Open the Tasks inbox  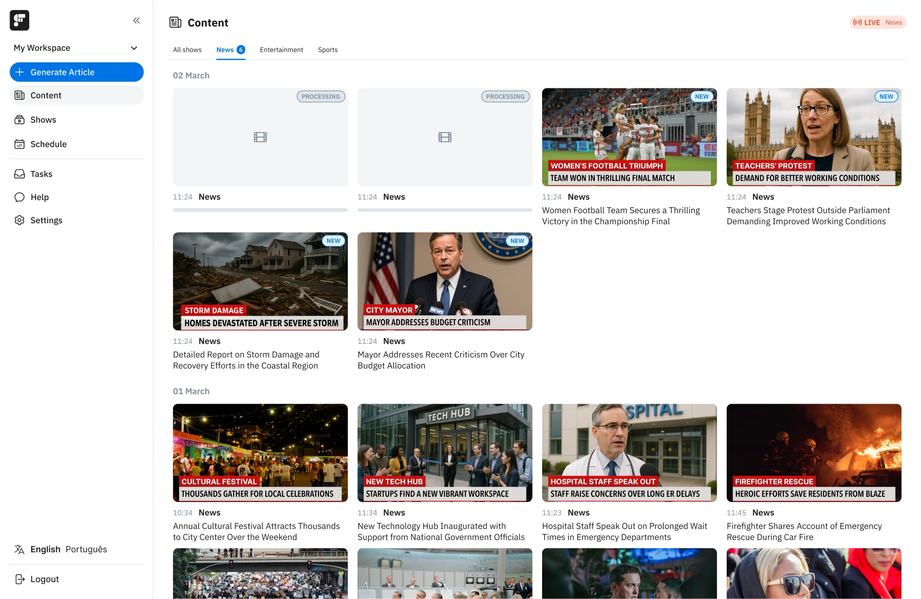point(19,174)
